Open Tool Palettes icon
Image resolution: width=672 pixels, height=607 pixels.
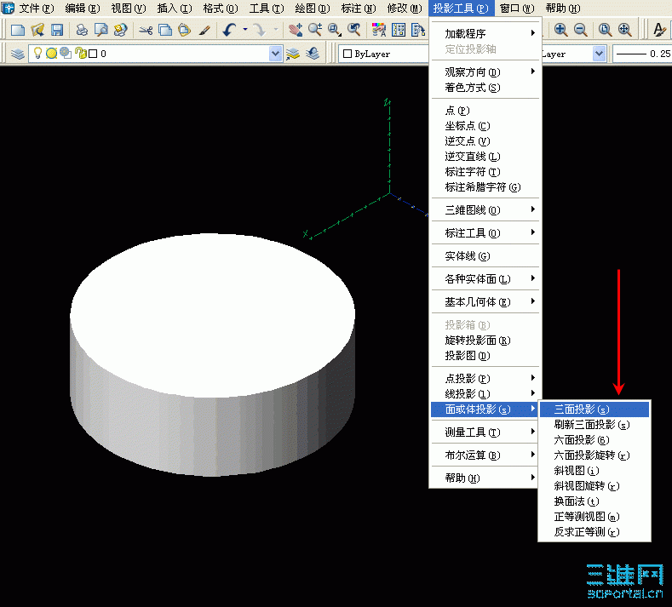point(418,30)
